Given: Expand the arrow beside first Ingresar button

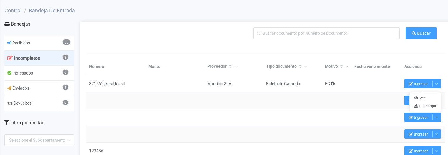Looking at the screenshot, I should (x=437, y=84).
